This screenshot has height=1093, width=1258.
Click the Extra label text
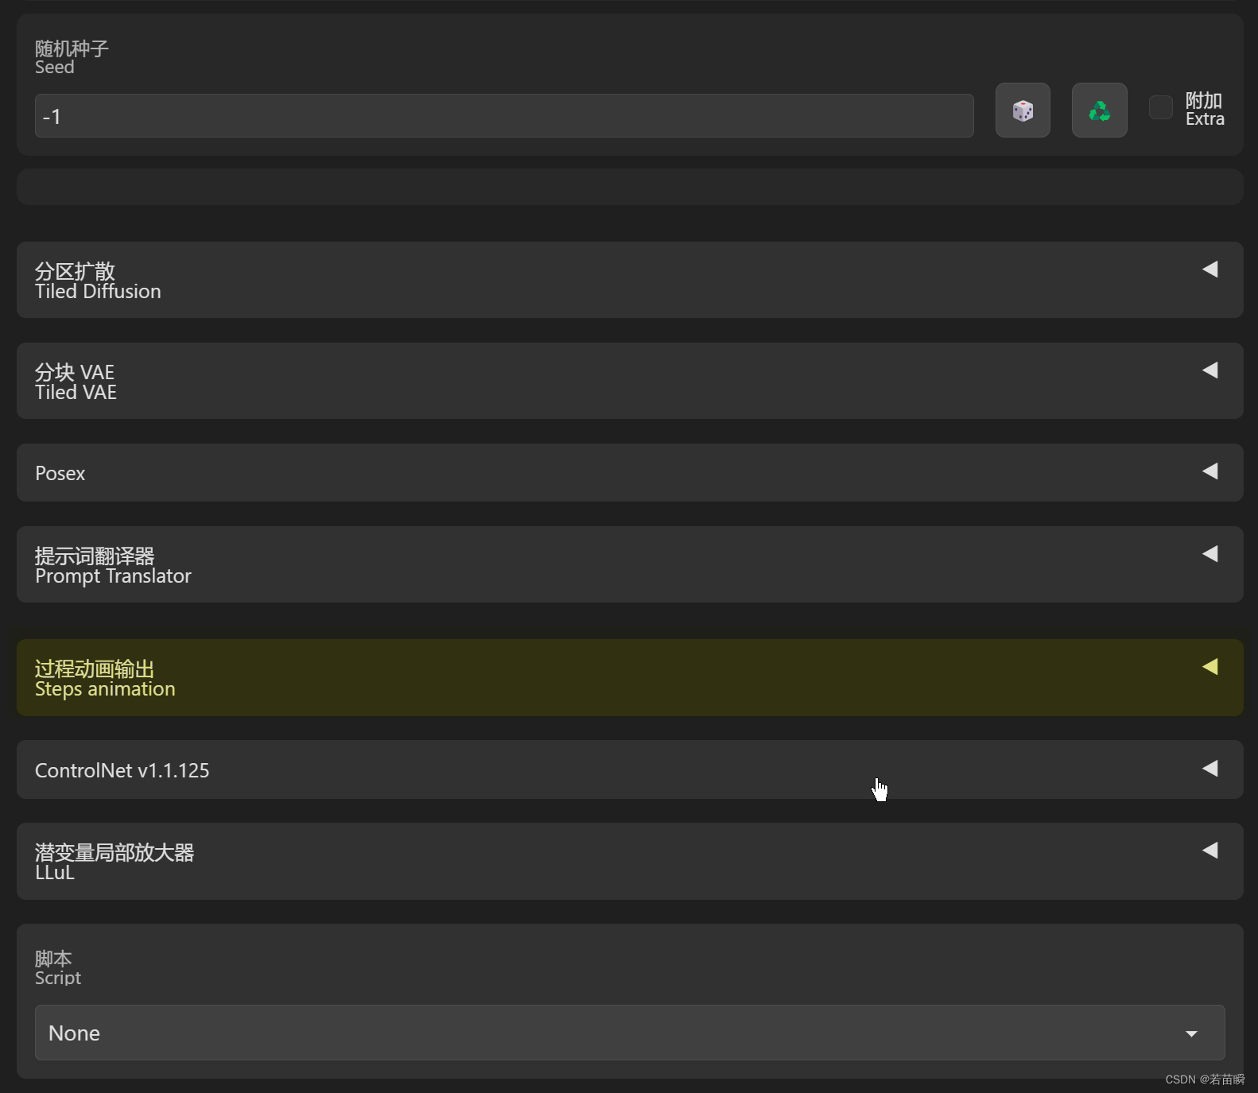1205,119
